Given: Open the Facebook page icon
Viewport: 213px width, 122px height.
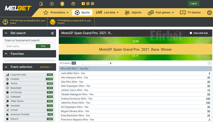Looking at the screenshot, I should click(83, 4).
